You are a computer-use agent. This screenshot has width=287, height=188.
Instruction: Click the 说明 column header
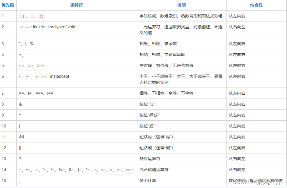[181, 5]
